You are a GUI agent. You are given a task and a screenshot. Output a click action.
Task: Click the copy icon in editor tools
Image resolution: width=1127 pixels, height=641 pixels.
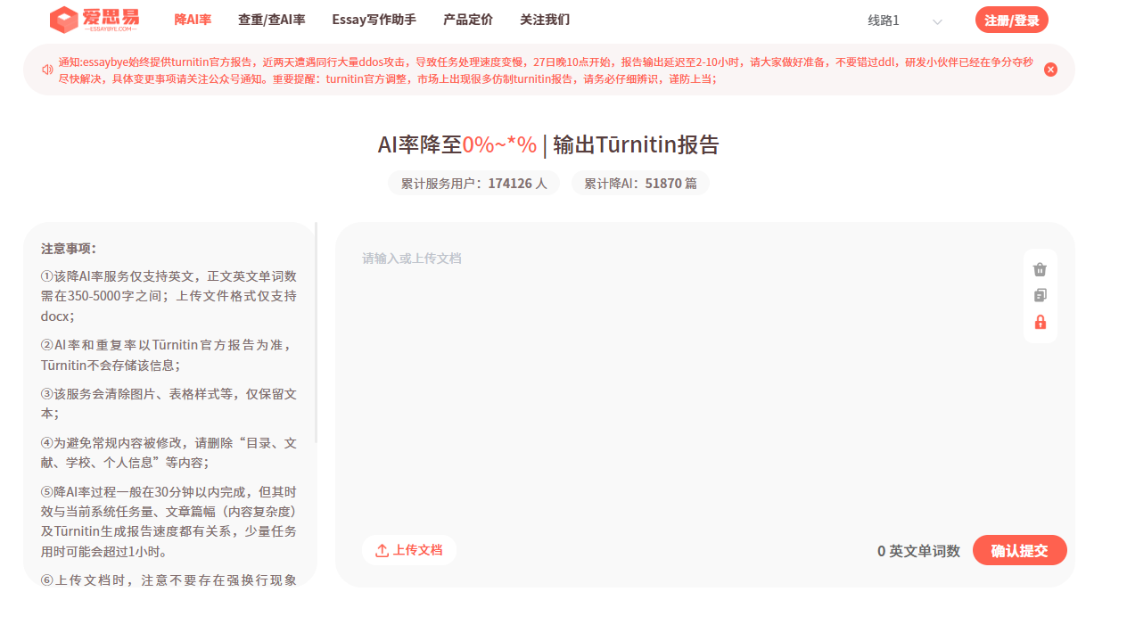tap(1040, 295)
